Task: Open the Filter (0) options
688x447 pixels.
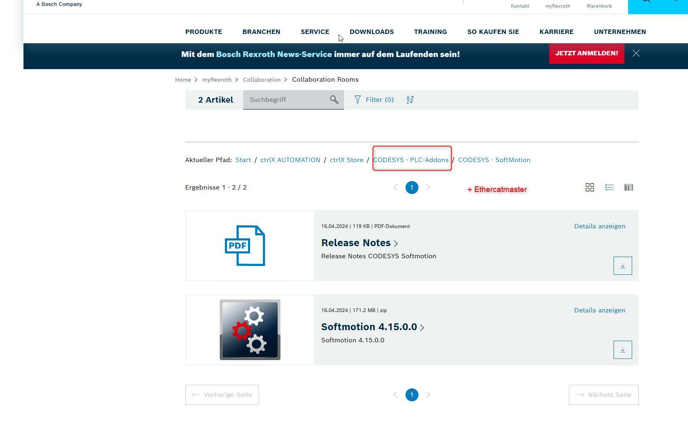Action: 374,99
